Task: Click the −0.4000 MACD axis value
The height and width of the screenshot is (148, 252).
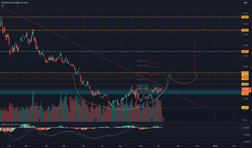Action: pyautogui.click(x=246, y=142)
